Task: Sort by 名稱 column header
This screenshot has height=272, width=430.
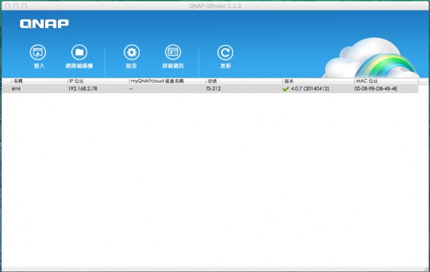Action: (x=18, y=81)
